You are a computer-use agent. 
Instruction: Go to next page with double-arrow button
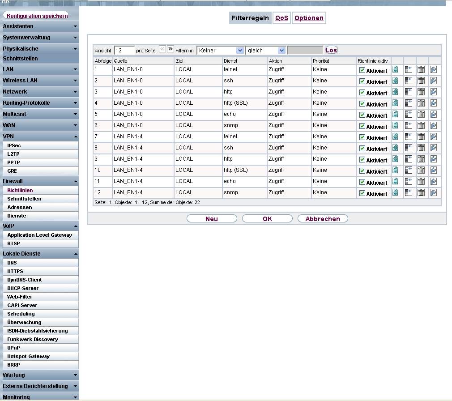click(x=170, y=49)
